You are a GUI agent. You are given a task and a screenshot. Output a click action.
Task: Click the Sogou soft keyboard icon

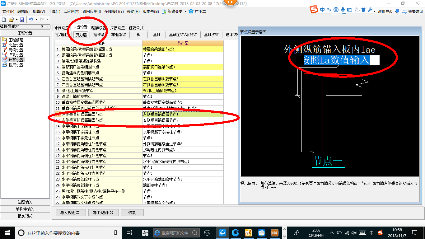(350, 10)
